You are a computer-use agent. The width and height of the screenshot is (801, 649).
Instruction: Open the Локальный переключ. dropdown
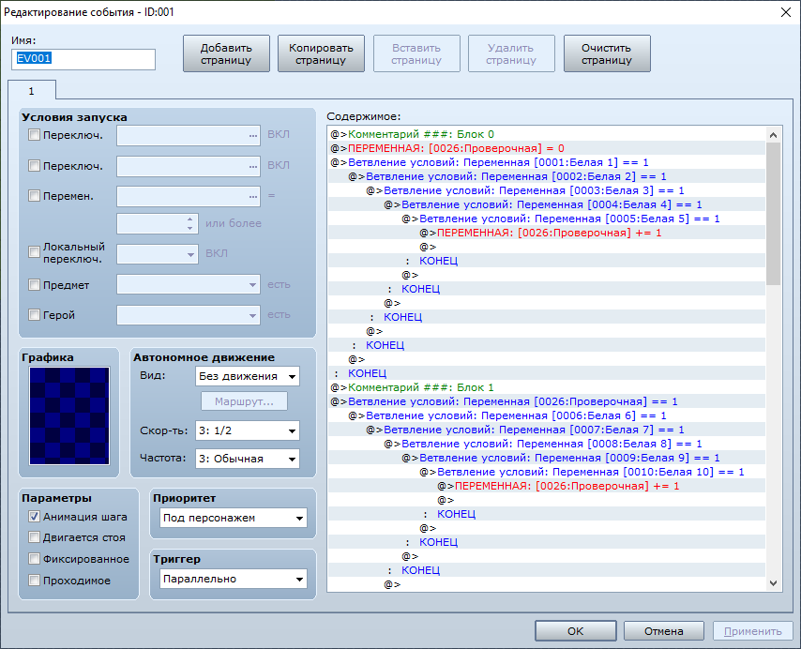click(158, 254)
